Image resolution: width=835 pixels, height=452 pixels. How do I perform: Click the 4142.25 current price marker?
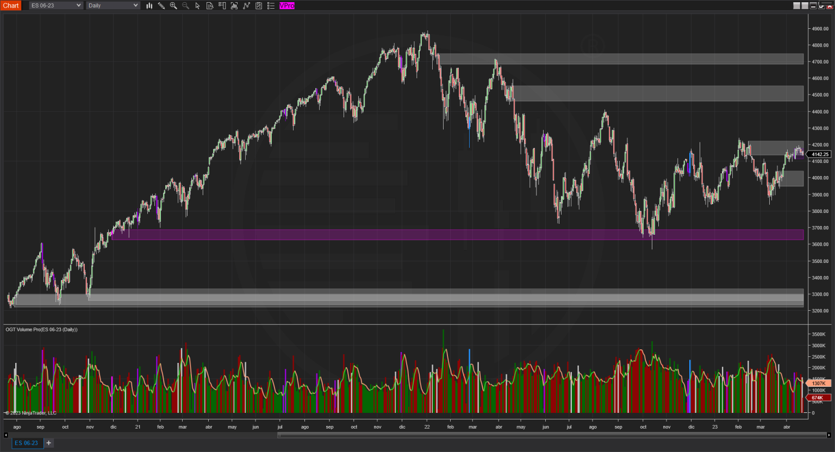click(820, 154)
